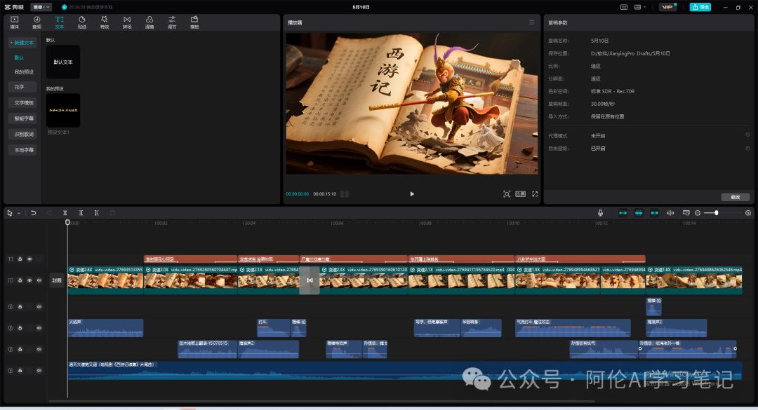Open the 贴纸 (Stickers) tab
Viewport: 758px width, 410px height.
[81, 22]
